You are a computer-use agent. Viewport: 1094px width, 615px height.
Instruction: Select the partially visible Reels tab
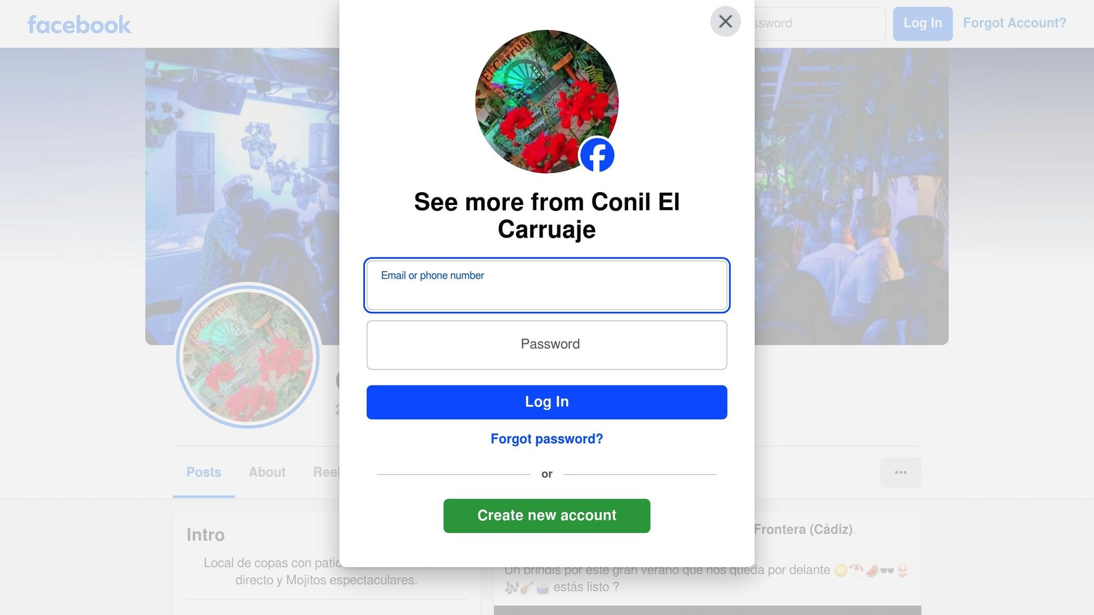point(326,472)
